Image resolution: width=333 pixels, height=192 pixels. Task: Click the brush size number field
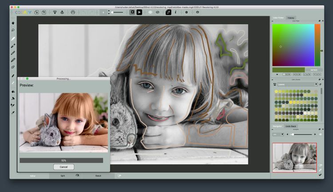coord(103,12)
